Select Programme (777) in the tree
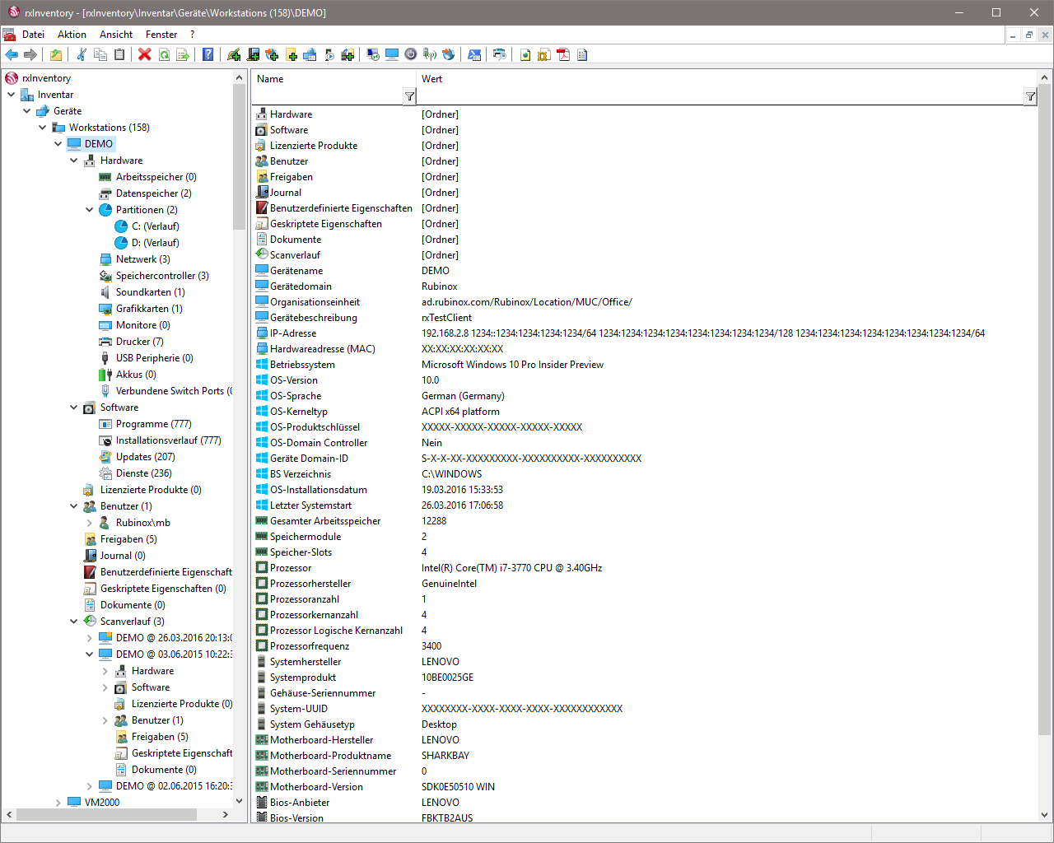1054x843 pixels. [x=153, y=424]
